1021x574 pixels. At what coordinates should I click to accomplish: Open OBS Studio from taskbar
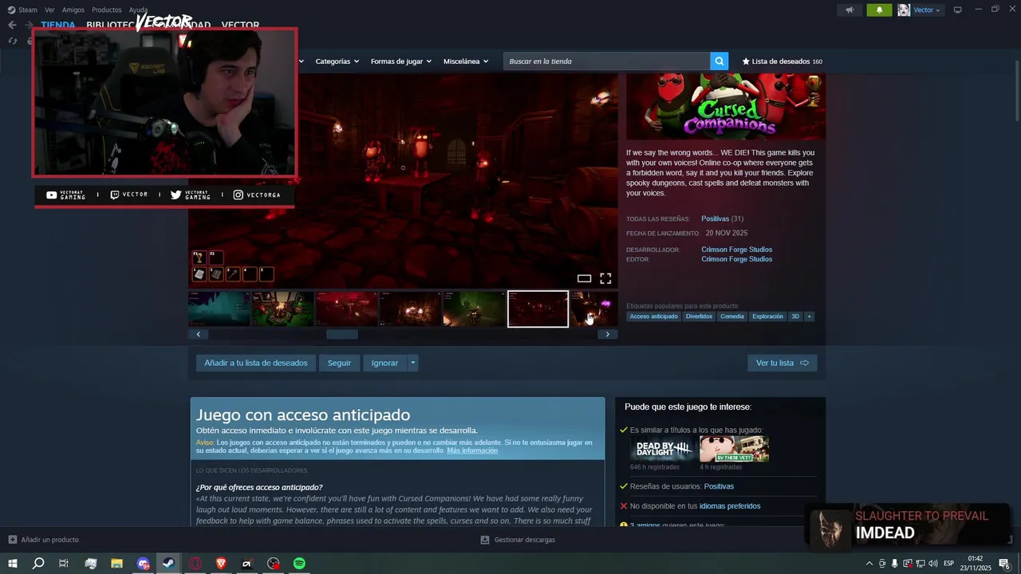click(274, 564)
